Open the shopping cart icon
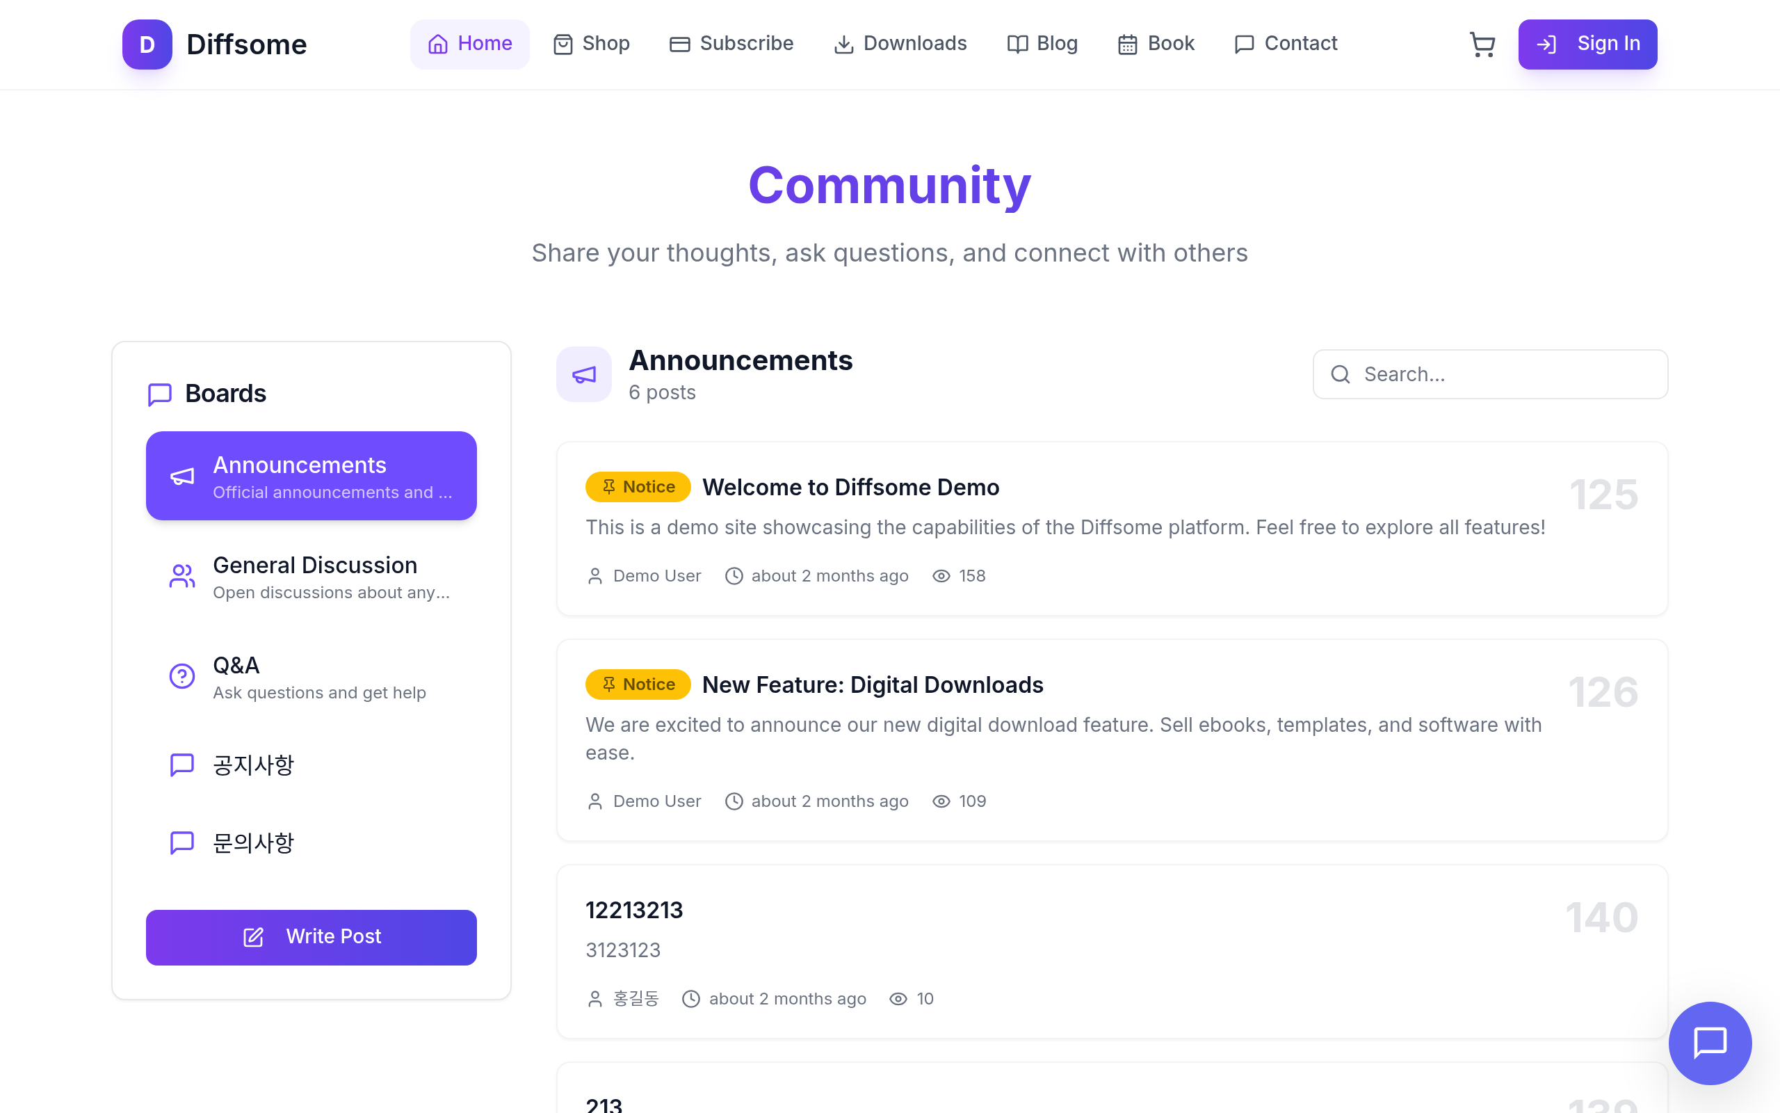Viewport: 1780px width, 1113px height. (x=1482, y=44)
